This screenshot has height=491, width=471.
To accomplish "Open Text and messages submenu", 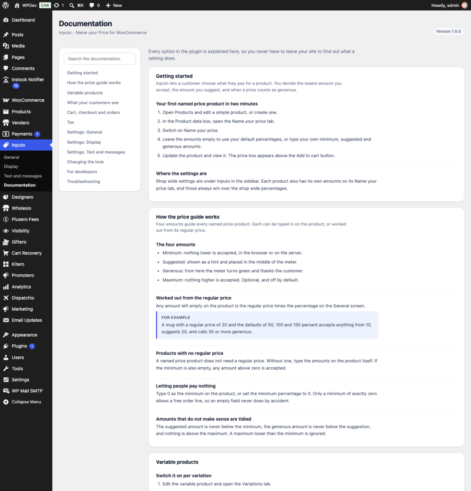I will click(x=23, y=176).
